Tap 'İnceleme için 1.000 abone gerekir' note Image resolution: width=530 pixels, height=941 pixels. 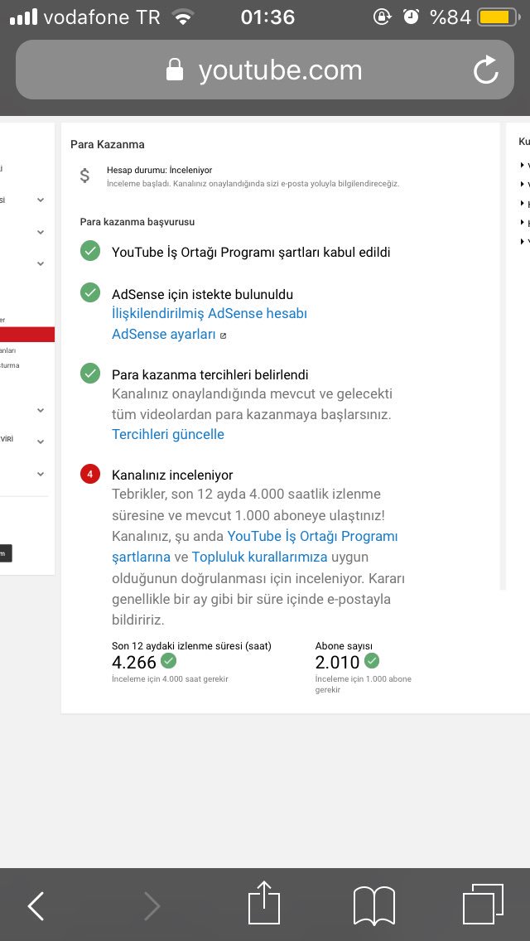point(364,684)
